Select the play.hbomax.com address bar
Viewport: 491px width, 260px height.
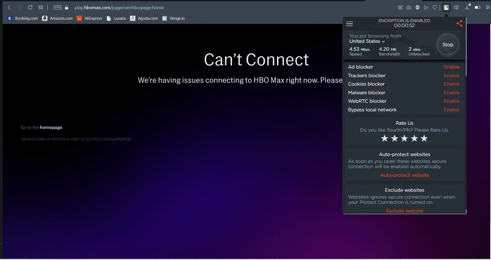click(119, 8)
